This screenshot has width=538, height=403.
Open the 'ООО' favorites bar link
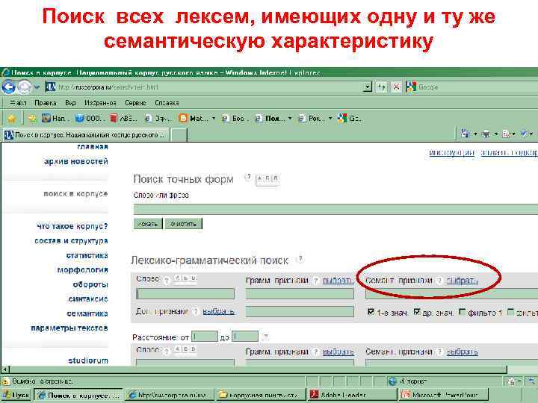(x=89, y=119)
